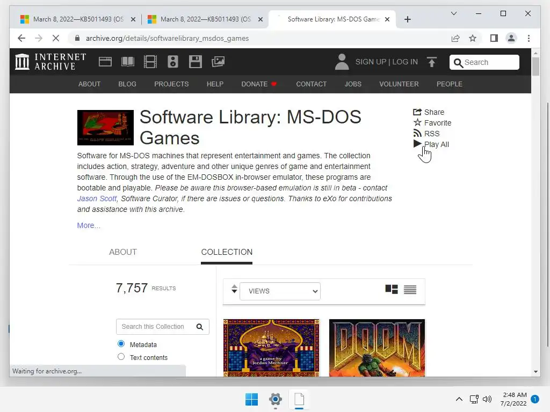Open the Software floppy disk icon
The height and width of the screenshot is (412, 550).
point(196,62)
